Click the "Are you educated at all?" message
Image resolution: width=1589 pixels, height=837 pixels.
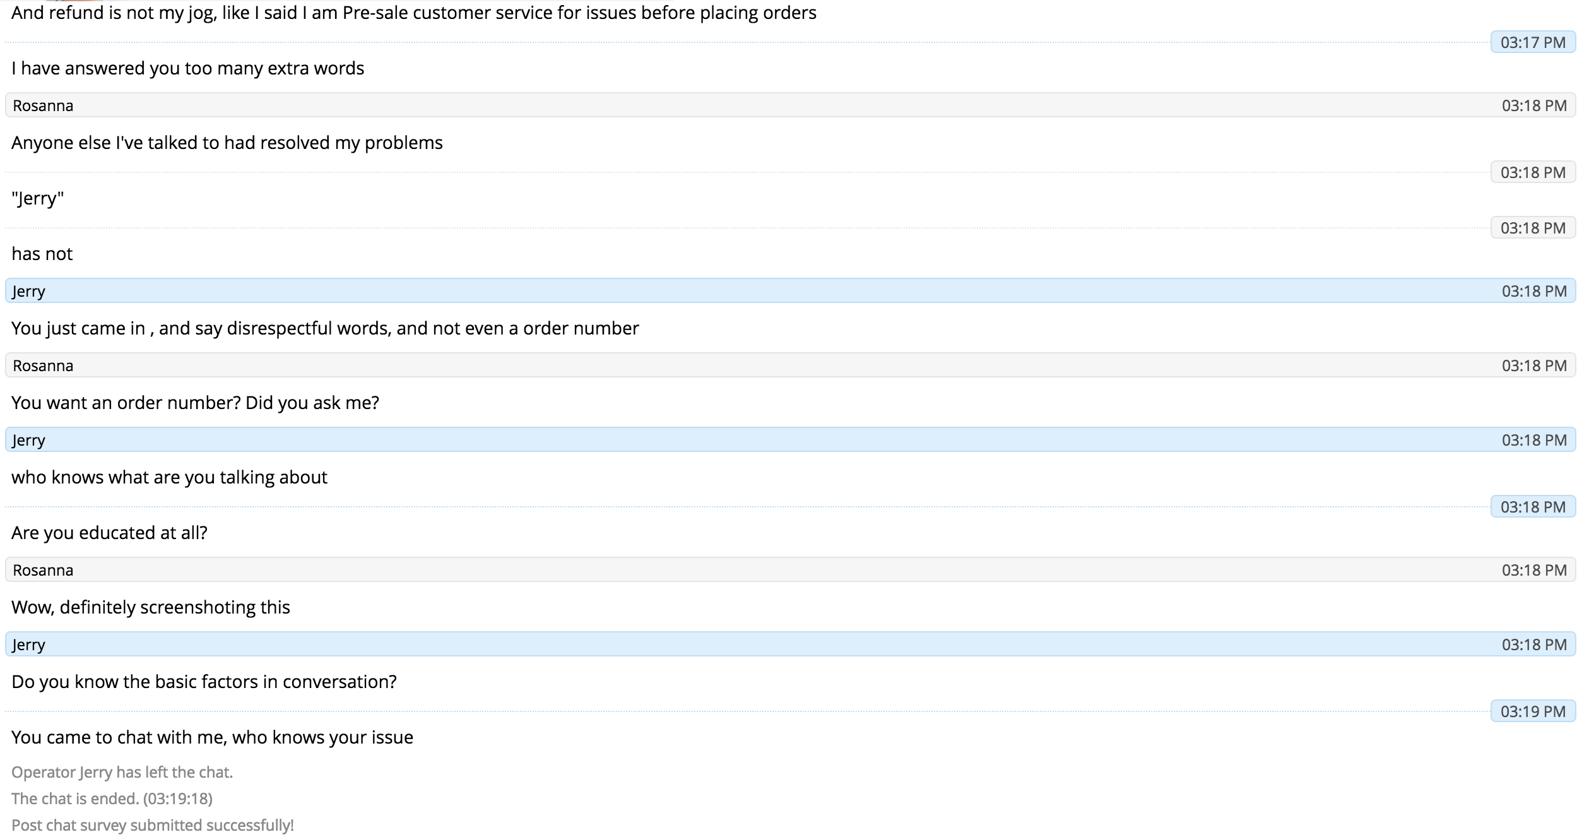click(x=109, y=533)
